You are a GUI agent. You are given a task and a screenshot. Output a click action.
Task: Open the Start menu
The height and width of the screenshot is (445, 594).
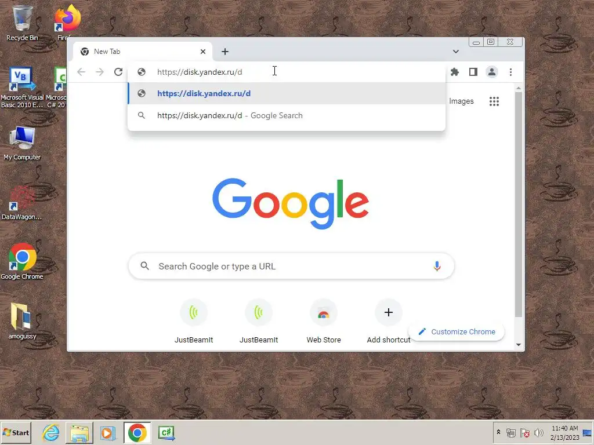[16, 432]
